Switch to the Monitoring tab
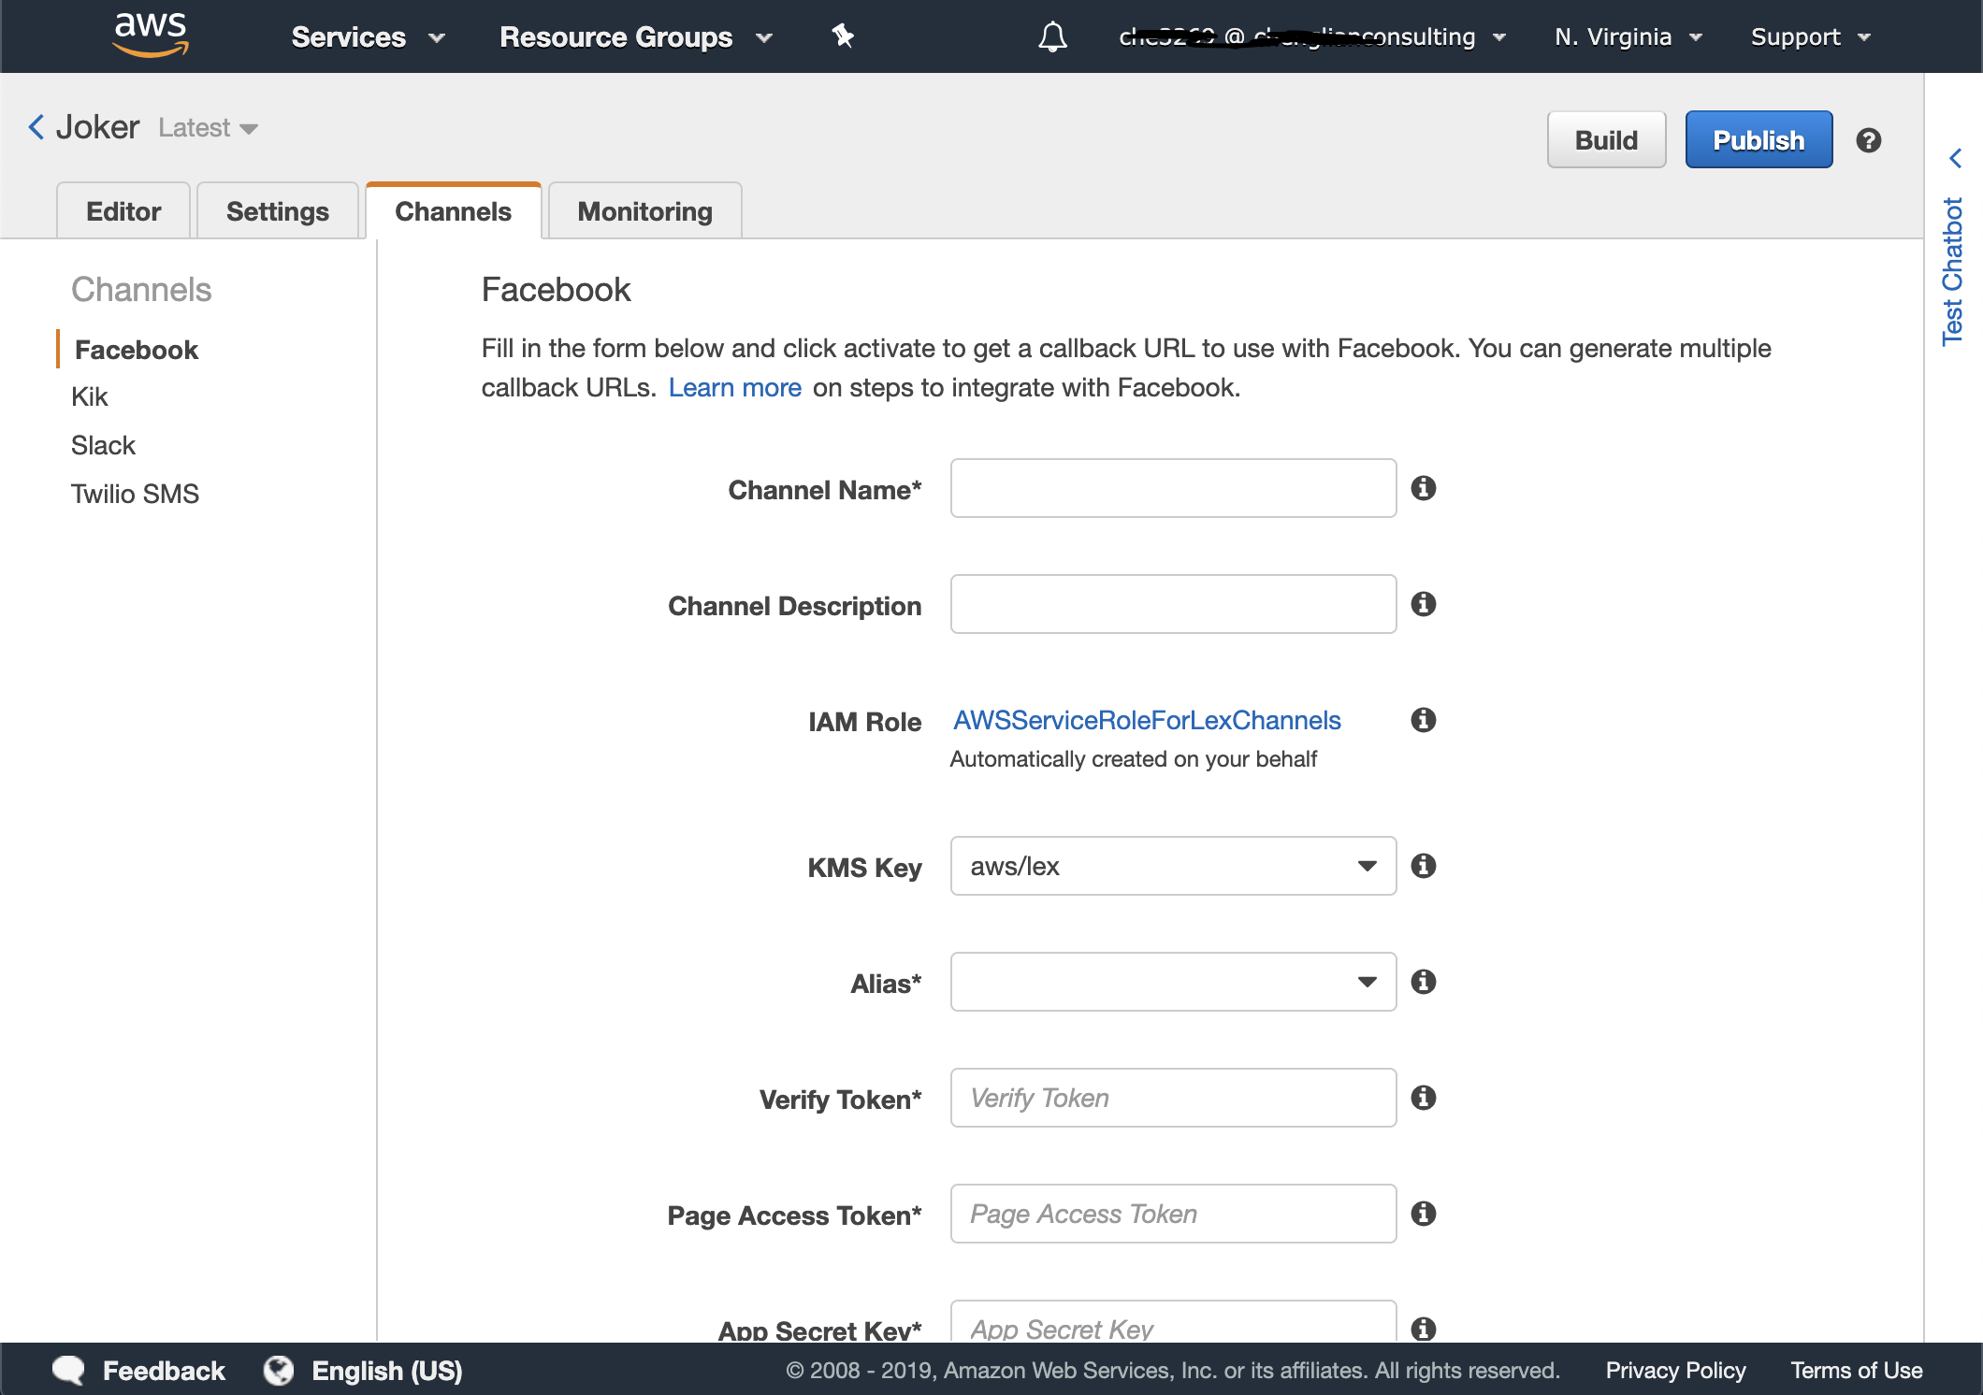This screenshot has height=1395, width=1983. 645,211
